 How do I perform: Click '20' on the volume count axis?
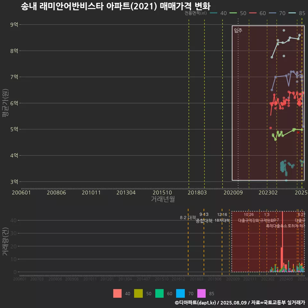[13, 246]
